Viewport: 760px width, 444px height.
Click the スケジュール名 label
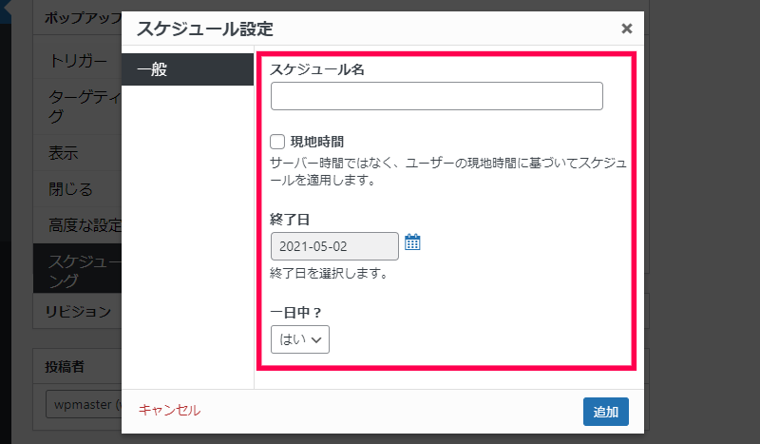click(x=317, y=69)
